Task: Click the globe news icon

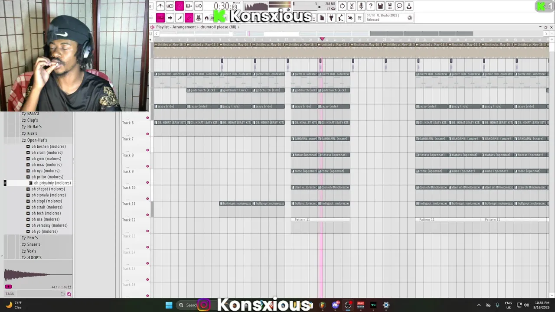Action: [x=410, y=17]
